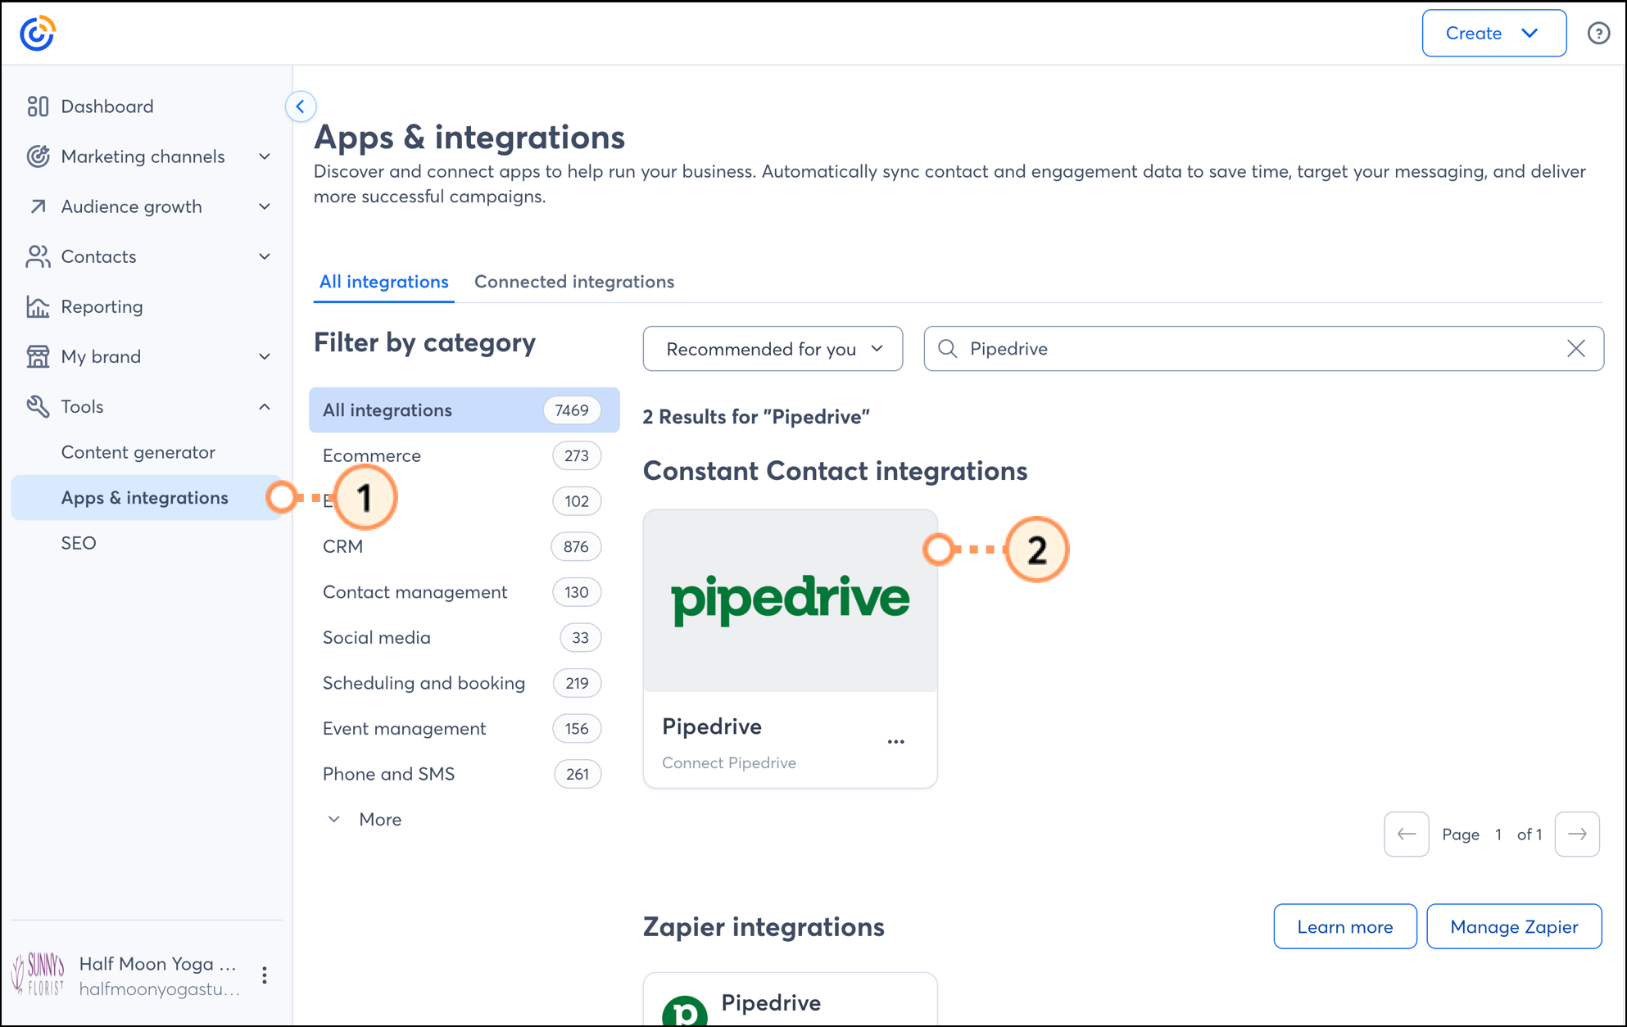Collapse the sidebar with the arrow button
1627x1027 pixels.
301,106
